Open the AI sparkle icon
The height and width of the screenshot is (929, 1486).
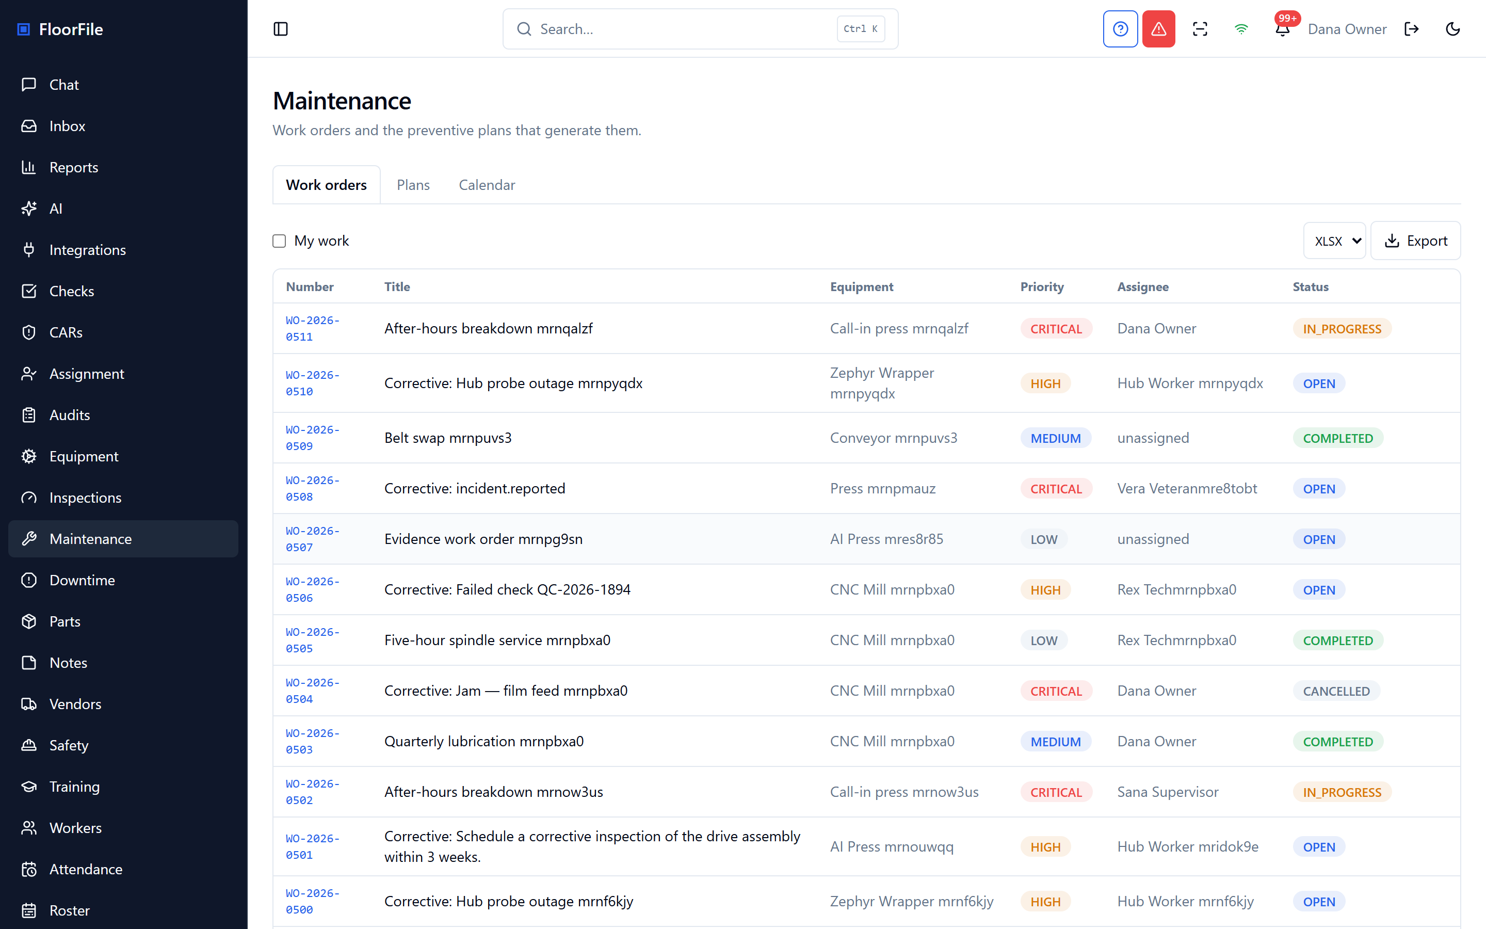[x=29, y=209]
